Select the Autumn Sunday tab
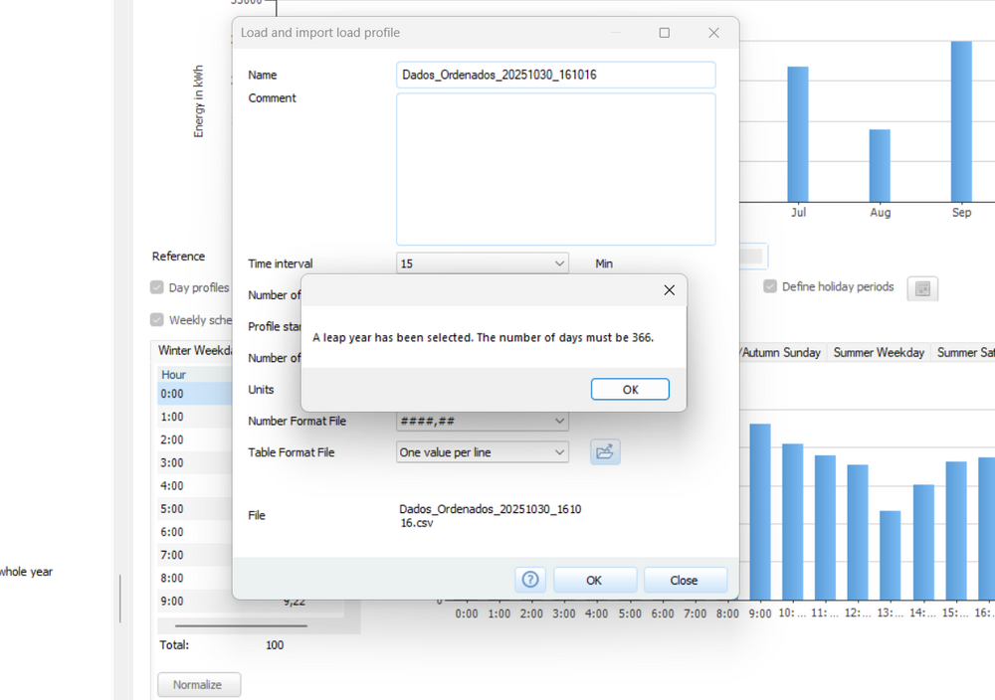 [781, 353]
